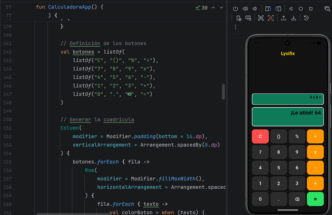Tap the green equals = button

(315, 199)
